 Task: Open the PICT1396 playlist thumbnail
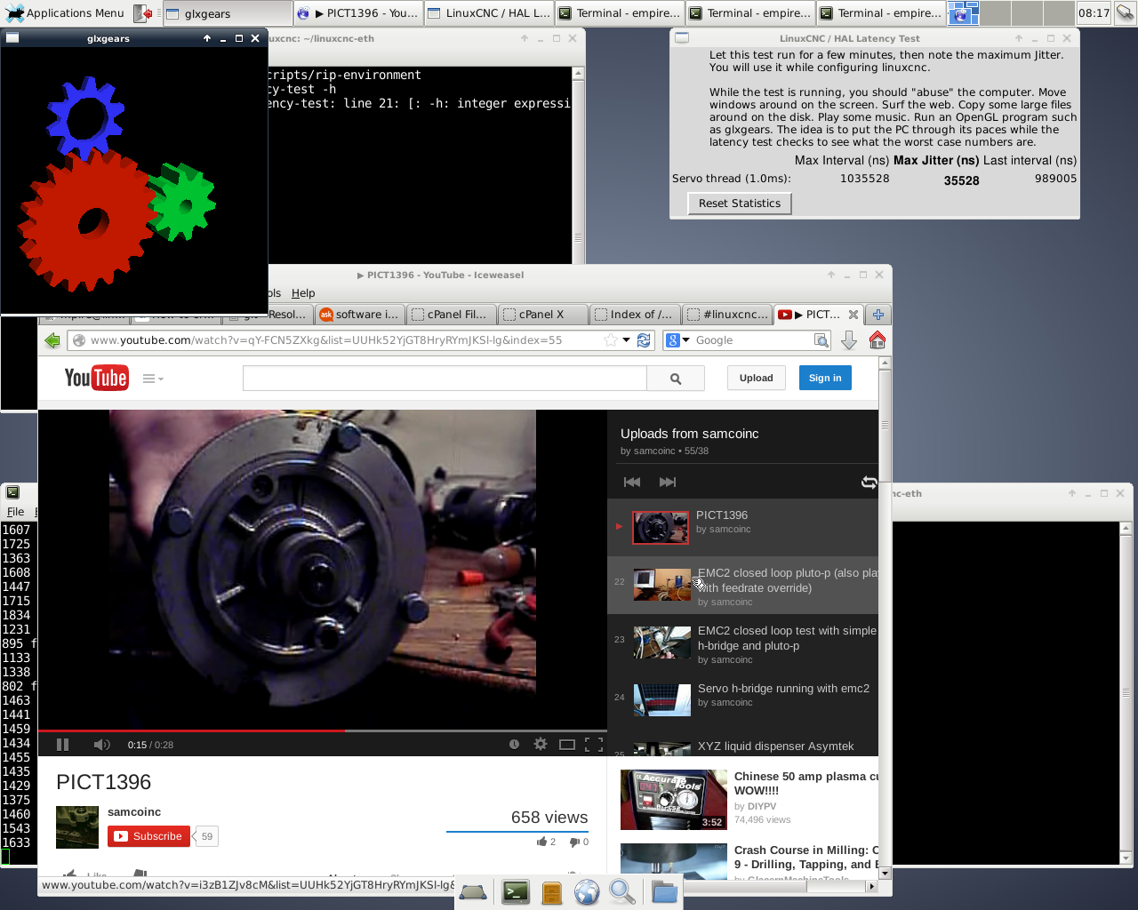(x=661, y=527)
